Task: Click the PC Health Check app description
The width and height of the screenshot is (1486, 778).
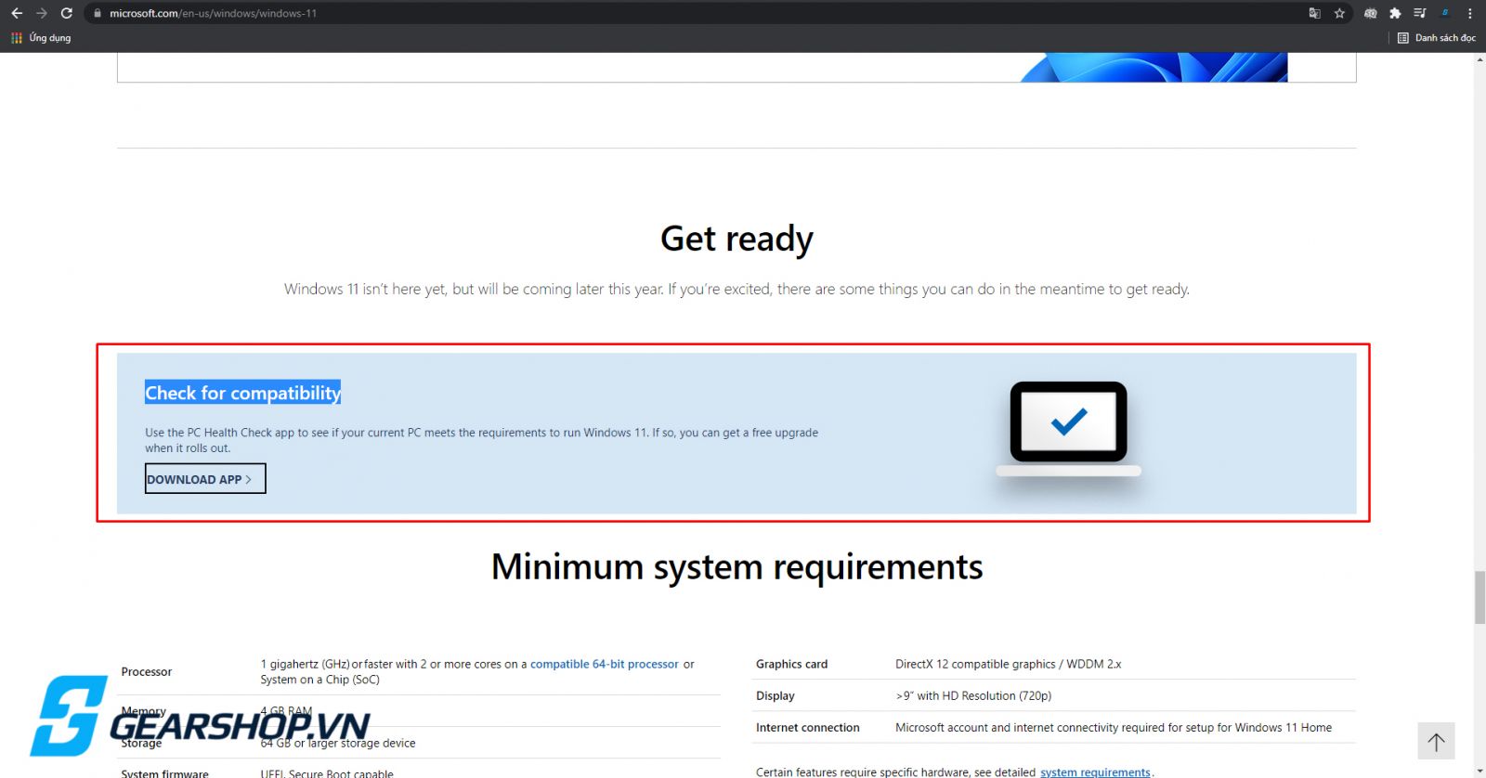Action: click(x=481, y=440)
